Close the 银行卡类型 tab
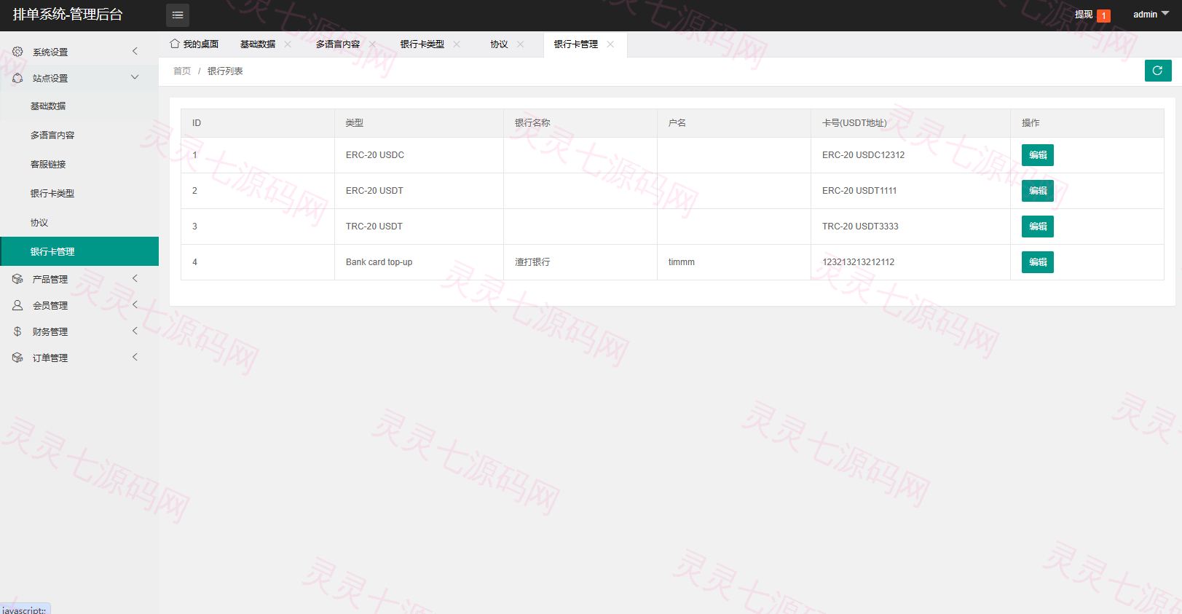The width and height of the screenshot is (1182, 614). pos(457,44)
